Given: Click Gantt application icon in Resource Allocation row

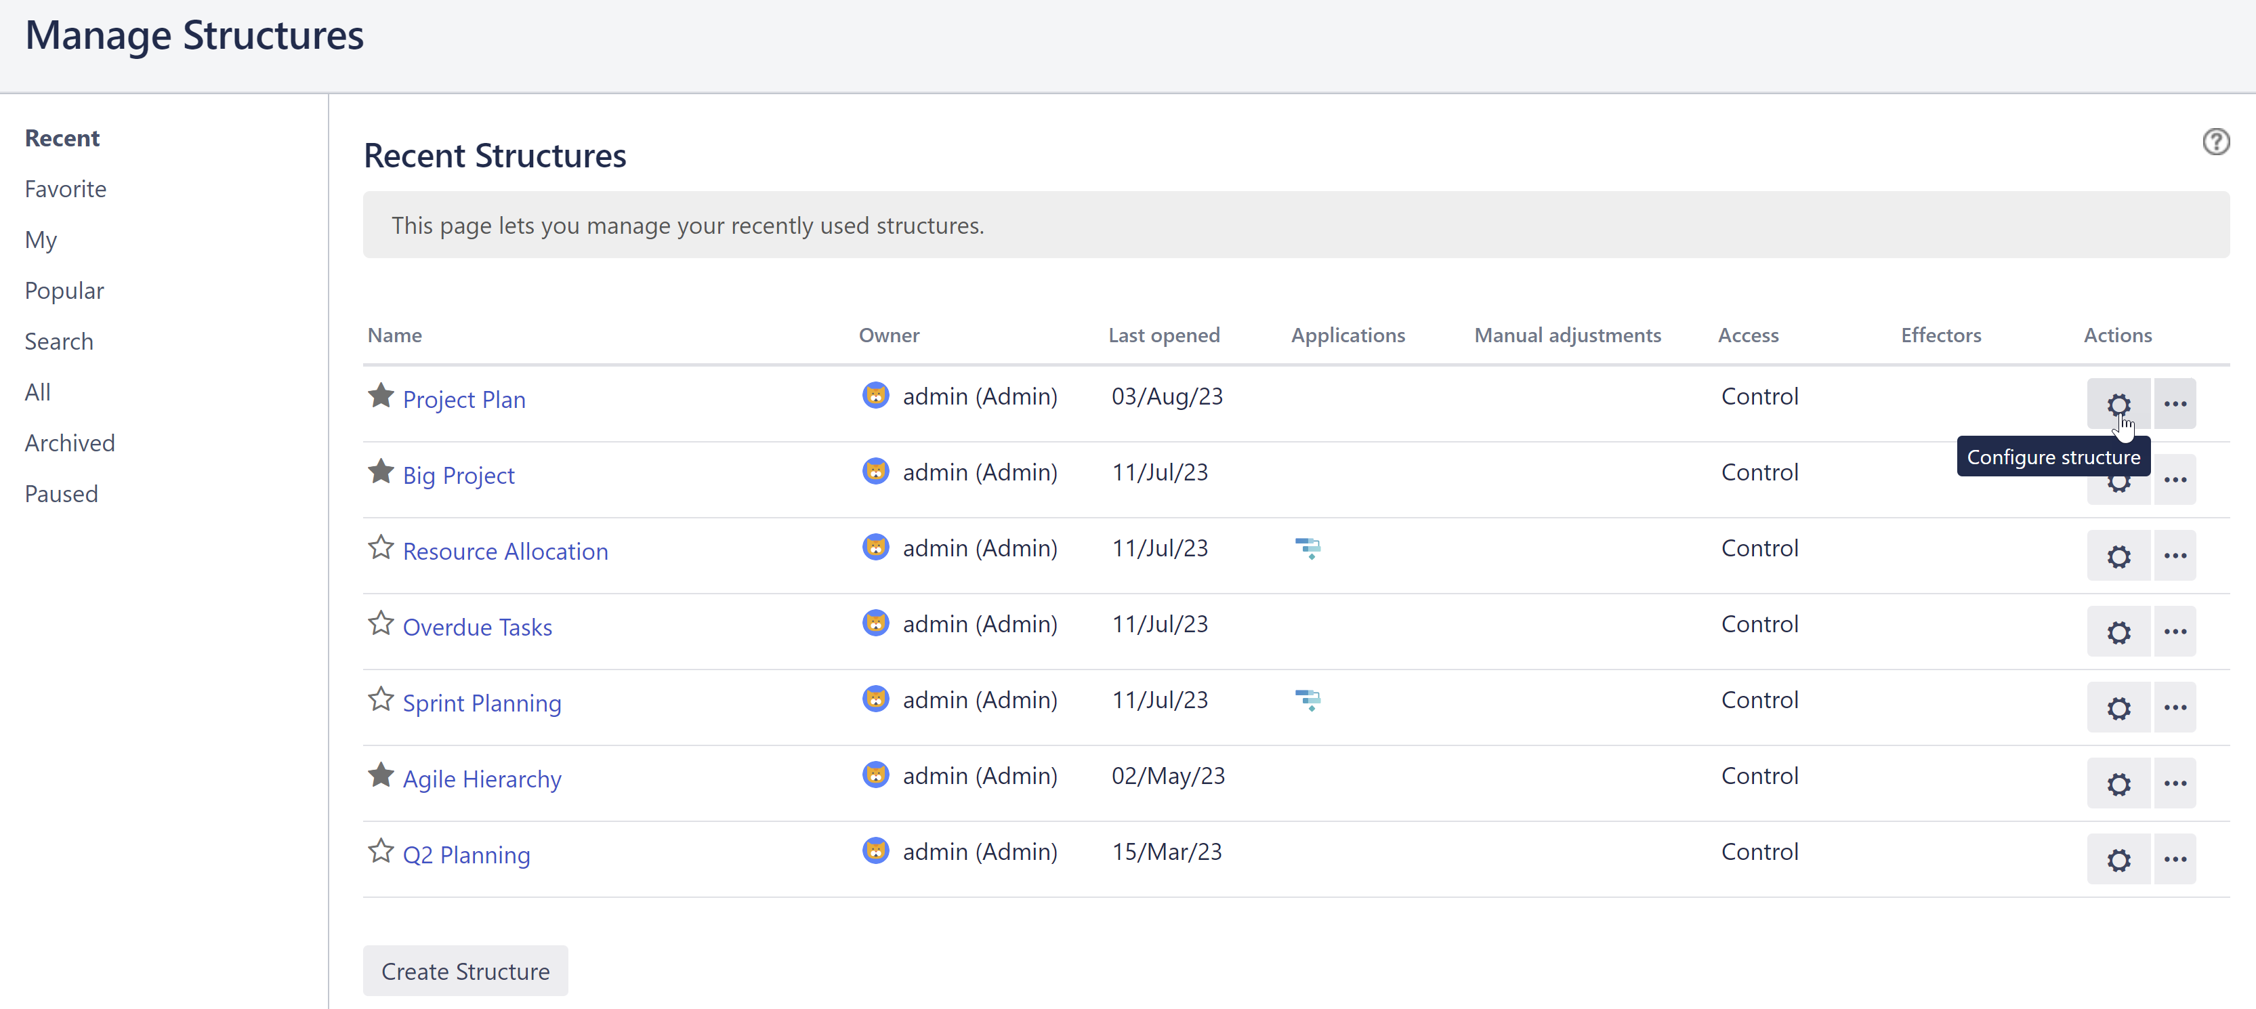Looking at the screenshot, I should click(1308, 548).
